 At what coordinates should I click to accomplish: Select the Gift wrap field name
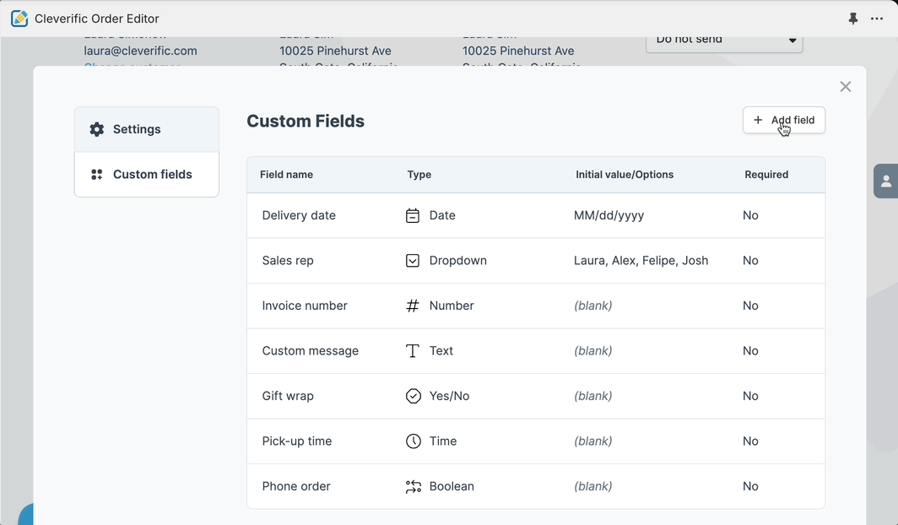(x=288, y=396)
